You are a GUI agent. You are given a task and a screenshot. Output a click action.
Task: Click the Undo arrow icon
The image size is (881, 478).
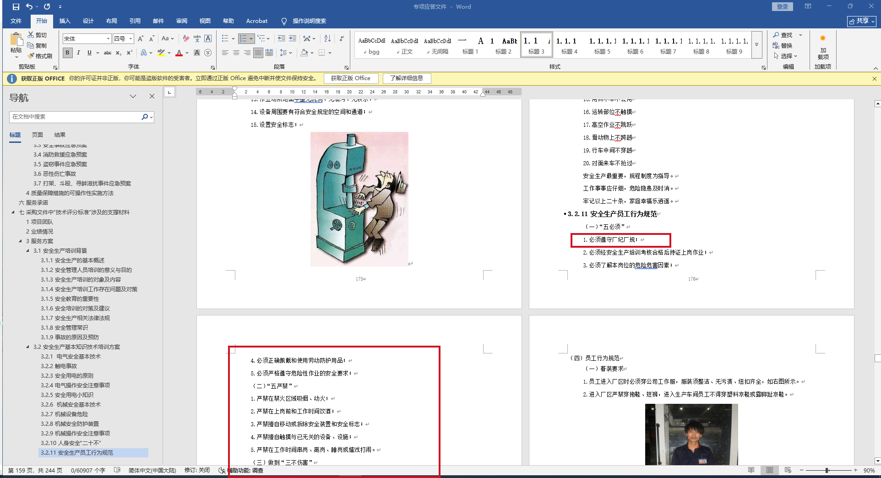coord(29,7)
